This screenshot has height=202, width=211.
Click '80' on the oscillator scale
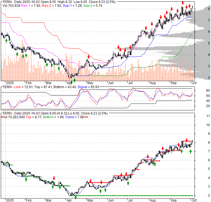tap(208, 91)
